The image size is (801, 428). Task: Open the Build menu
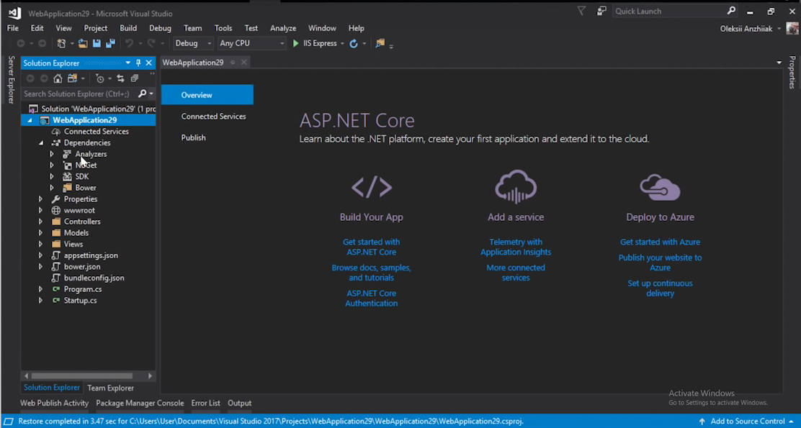pyautogui.click(x=128, y=28)
